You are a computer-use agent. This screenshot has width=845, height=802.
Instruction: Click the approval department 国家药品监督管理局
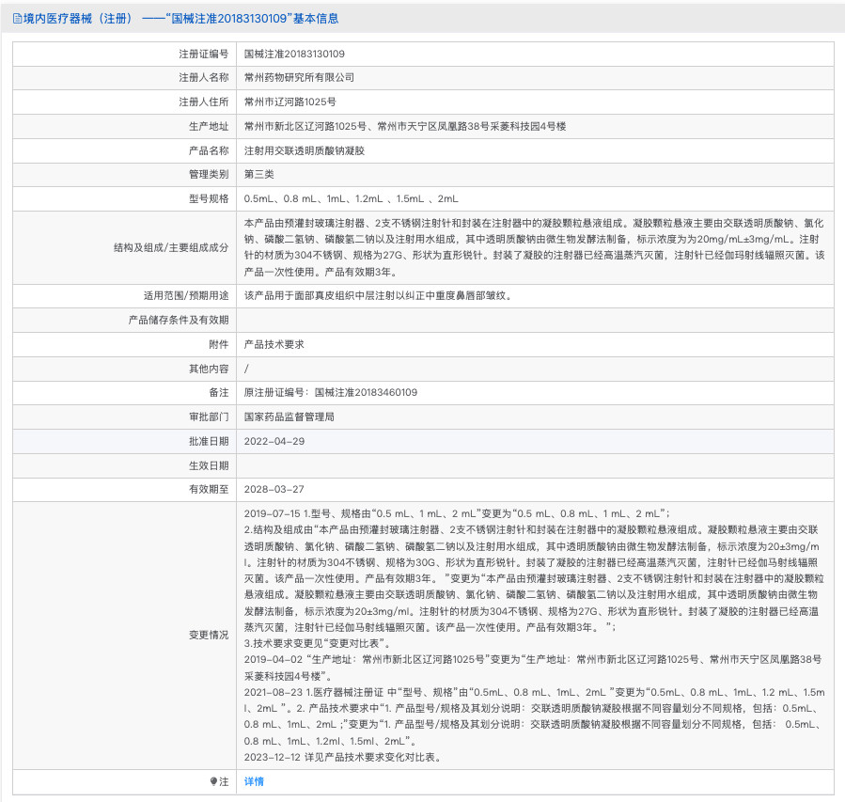289,417
